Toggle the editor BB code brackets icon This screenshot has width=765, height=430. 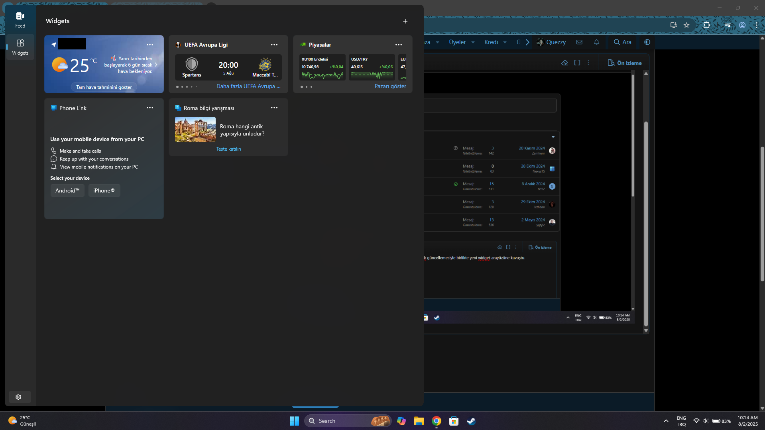[577, 63]
